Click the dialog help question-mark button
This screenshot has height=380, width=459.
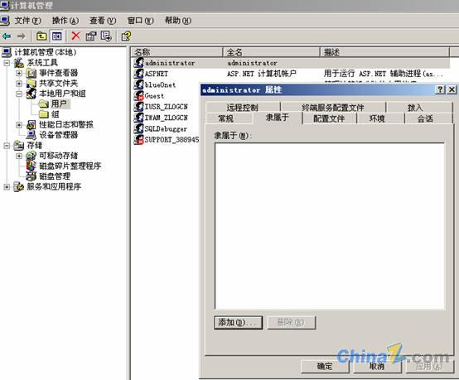[x=440, y=89]
